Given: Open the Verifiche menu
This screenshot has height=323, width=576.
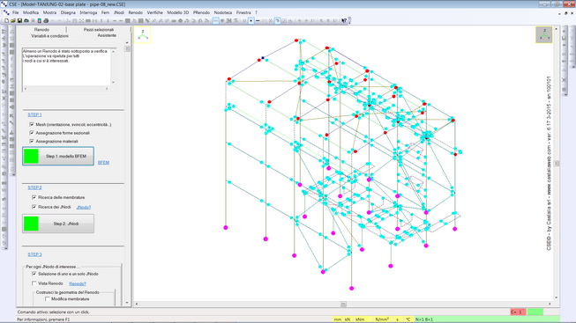Looking at the screenshot, I should tap(154, 12).
